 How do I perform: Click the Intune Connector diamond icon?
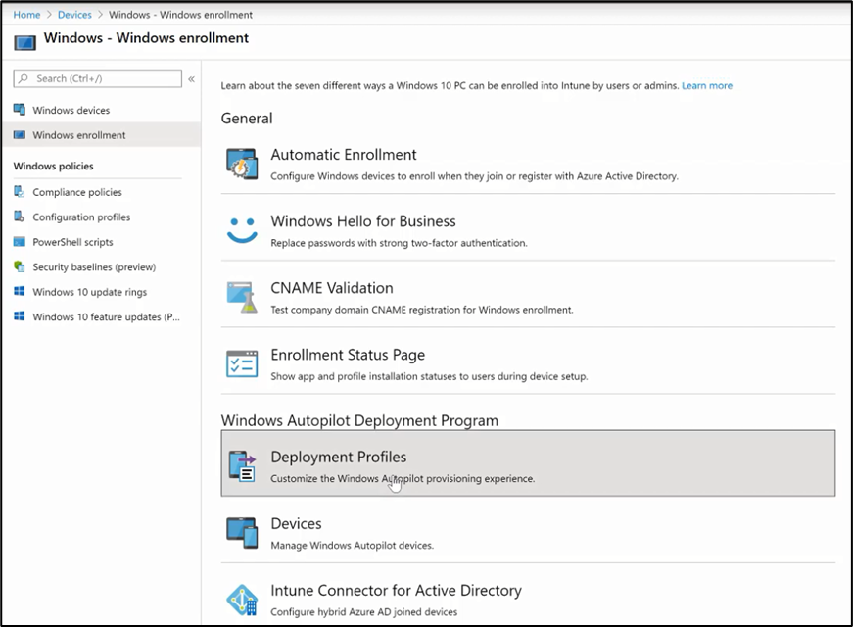[242, 600]
